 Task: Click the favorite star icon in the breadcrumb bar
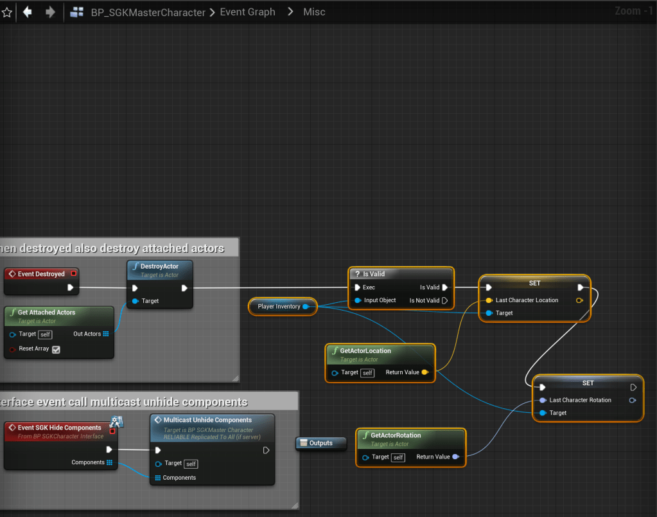point(7,12)
